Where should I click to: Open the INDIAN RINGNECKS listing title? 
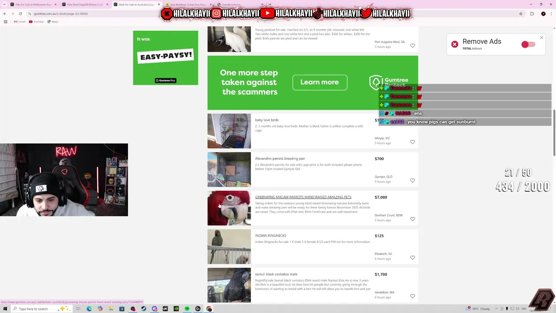click(x=271, y=236)
